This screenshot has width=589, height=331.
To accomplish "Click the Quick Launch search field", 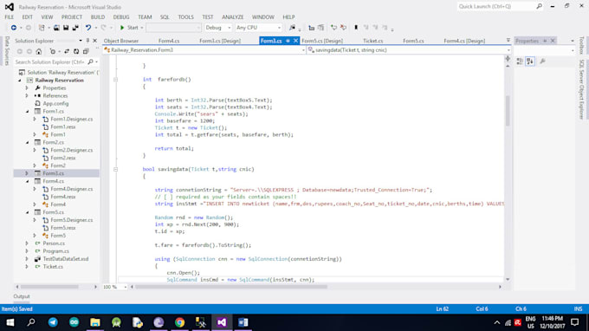I will point(500,6).
